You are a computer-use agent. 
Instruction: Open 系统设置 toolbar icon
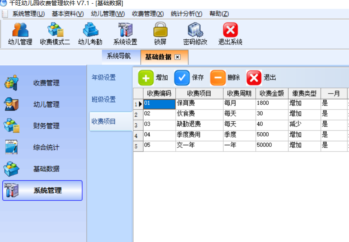pos(125,30)
